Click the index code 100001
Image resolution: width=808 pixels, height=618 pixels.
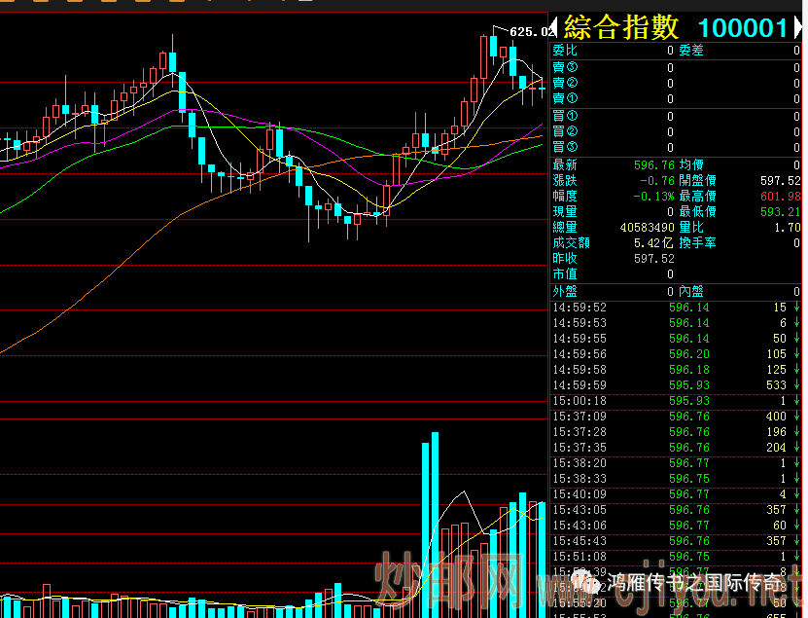point(743,28)
